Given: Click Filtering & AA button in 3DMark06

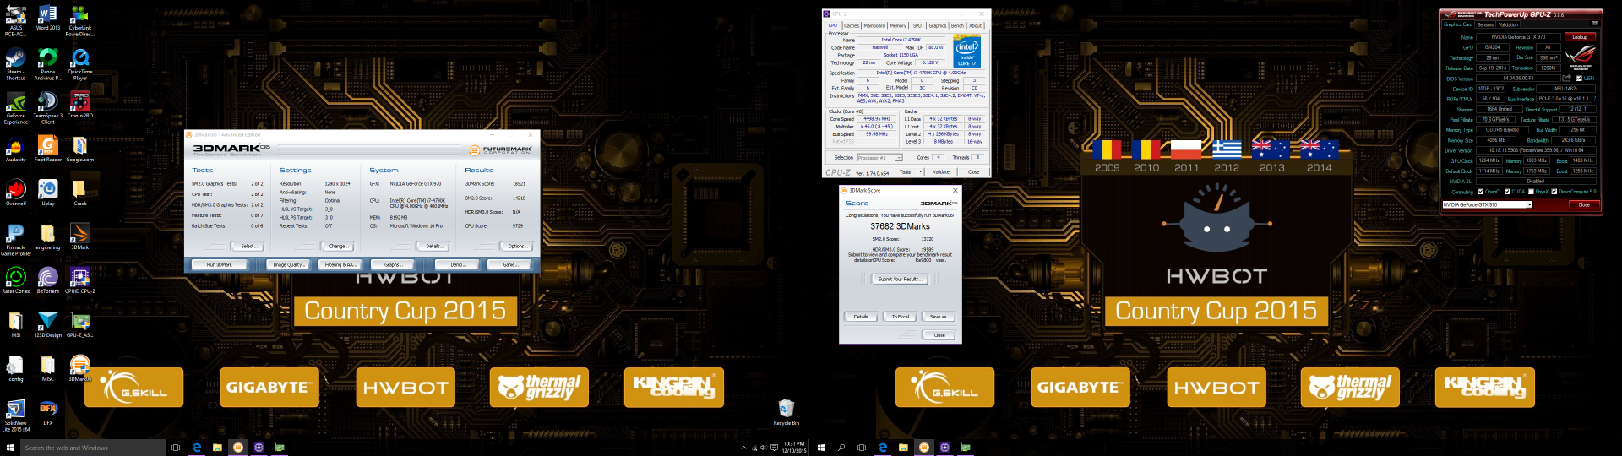Looking at the screenshot, I should (x=340, y=264).
